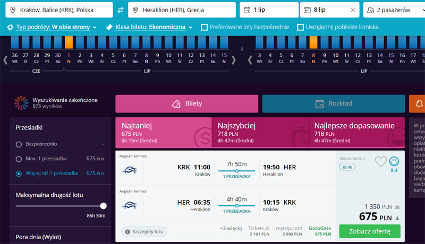425x244 pixels.
Task: Clear the 8 lip return date
Action: [353, 10]
